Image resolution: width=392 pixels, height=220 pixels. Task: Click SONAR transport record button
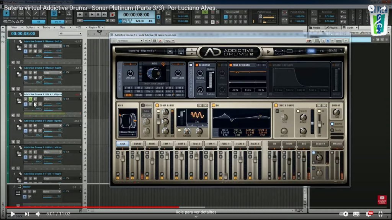(x=113, y=15)
